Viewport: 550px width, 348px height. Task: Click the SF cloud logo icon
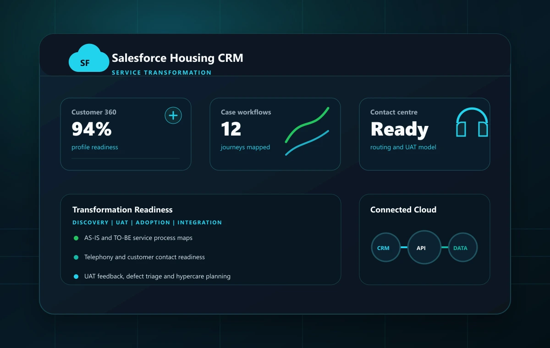(x=88, y=59)
